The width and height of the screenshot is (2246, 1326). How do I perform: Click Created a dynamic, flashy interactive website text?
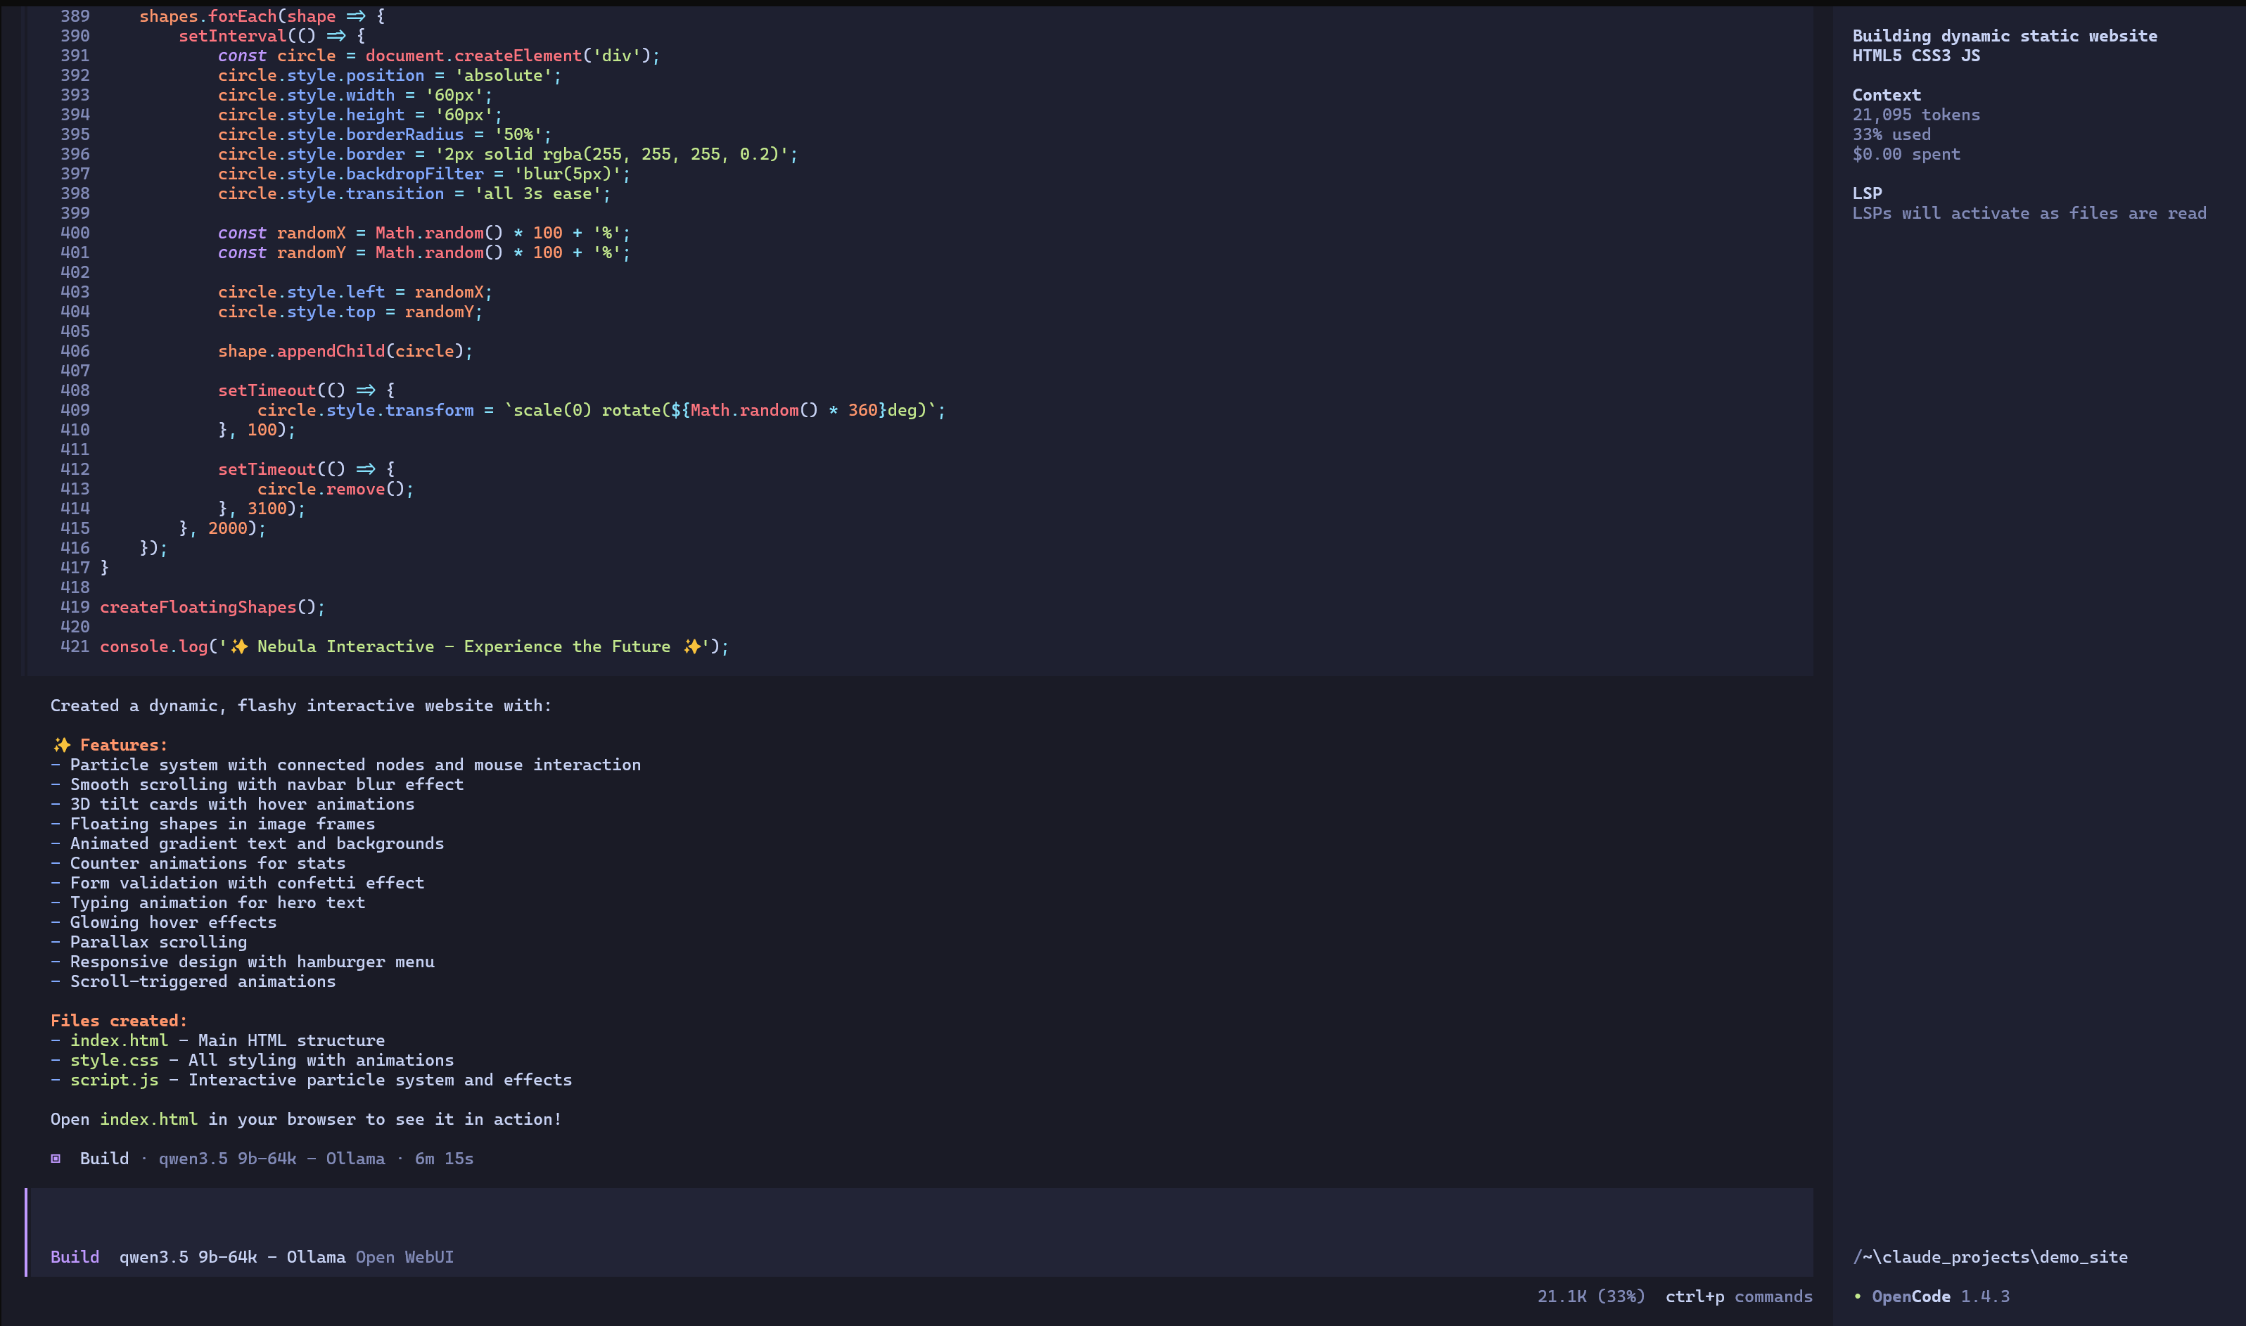(301, 705)
